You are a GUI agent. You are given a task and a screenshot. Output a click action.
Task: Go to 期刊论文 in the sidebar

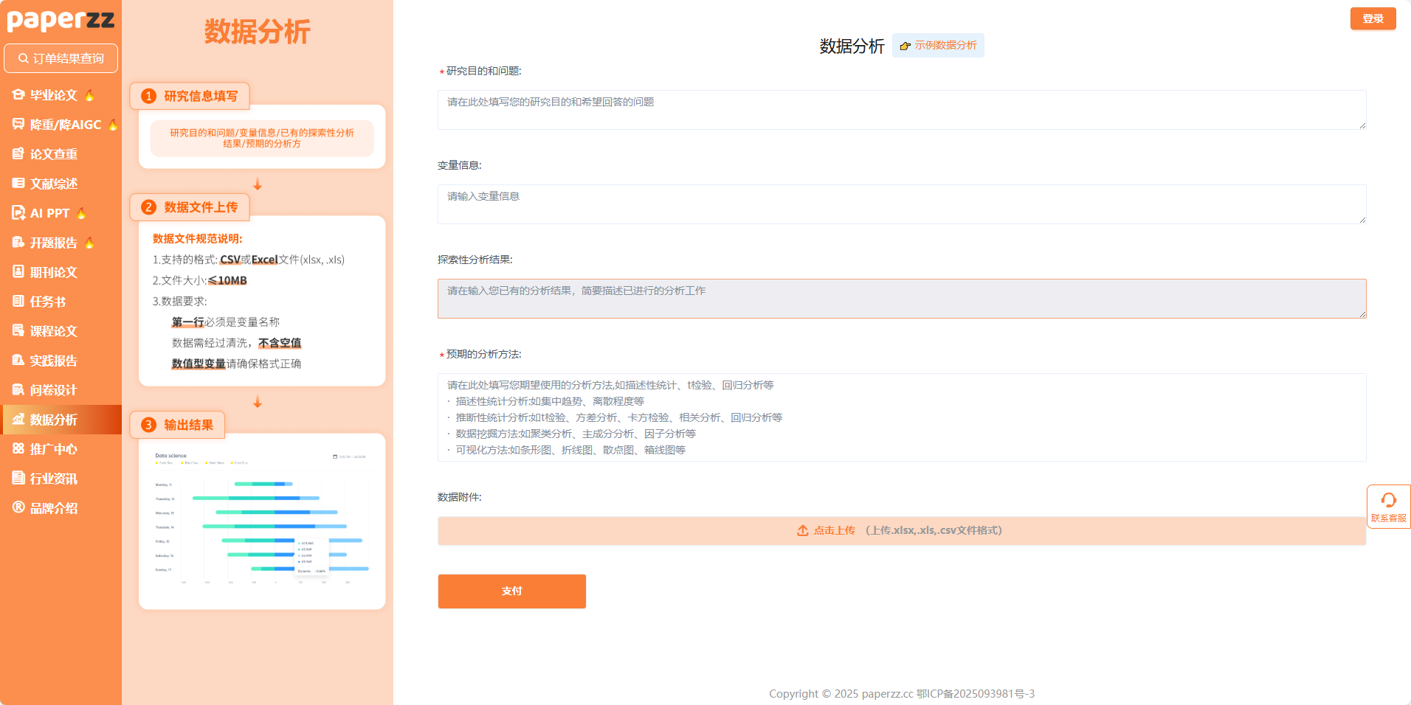53,272
